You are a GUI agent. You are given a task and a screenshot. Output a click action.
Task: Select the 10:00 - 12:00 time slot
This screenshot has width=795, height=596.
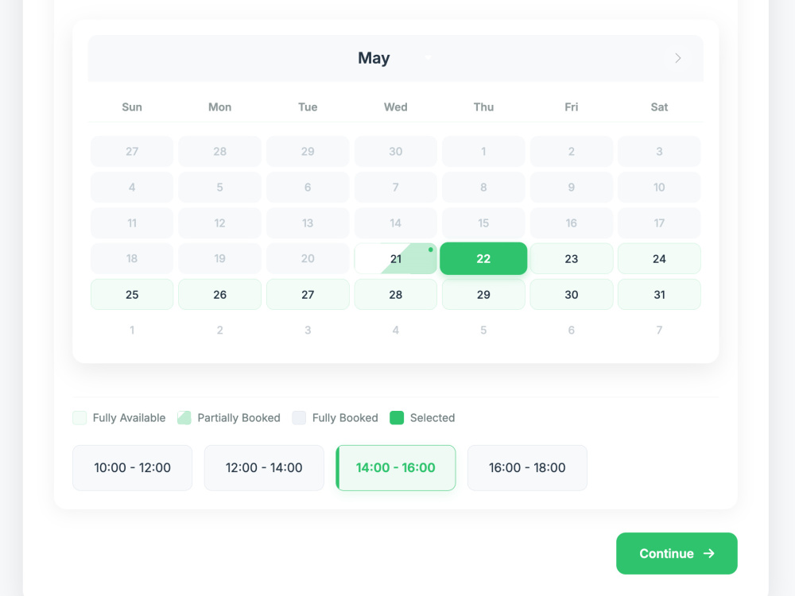click(x=132, y=468)
